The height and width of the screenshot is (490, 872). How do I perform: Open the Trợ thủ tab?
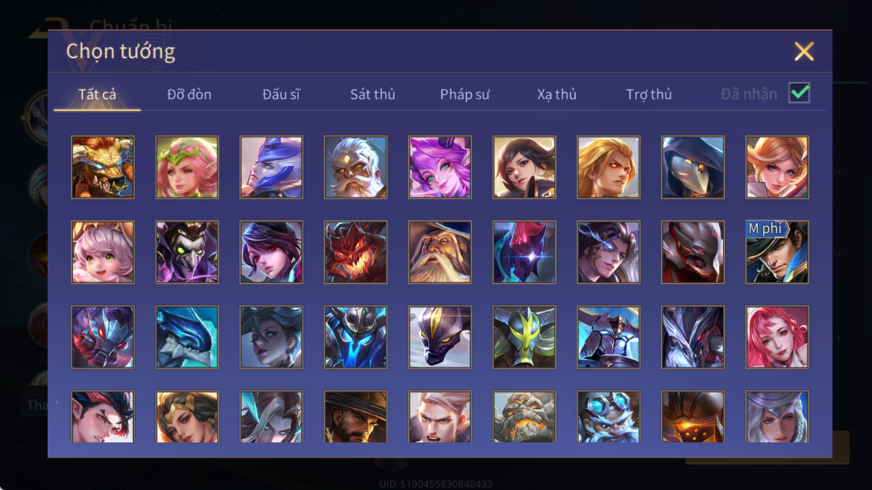pyautogui.click(x=649, y=94)
